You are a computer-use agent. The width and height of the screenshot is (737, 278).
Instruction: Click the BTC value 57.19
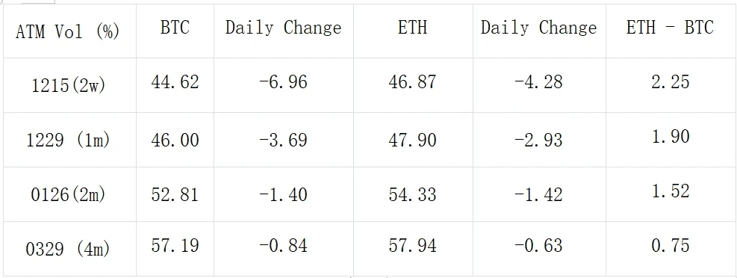click(x=175, y=245)
